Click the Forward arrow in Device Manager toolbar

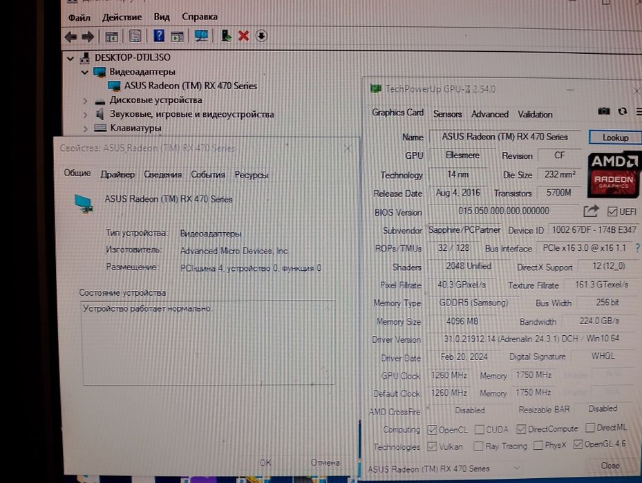(88, 37)
